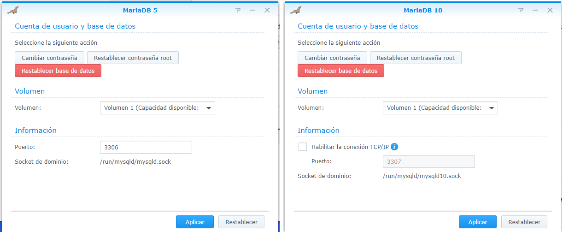Image resolution: width=563 pixels, height=232 pixels.
Task: Minimize the MariaDB 5 window
Action: click(252, 10)
